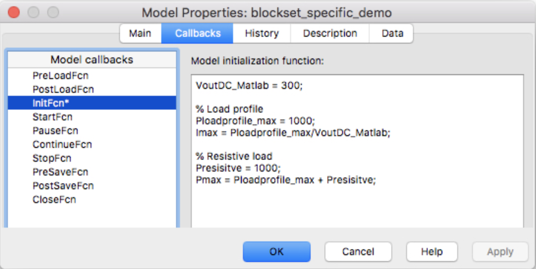
Task: Open Help for Model Properties
Action: 432,252
